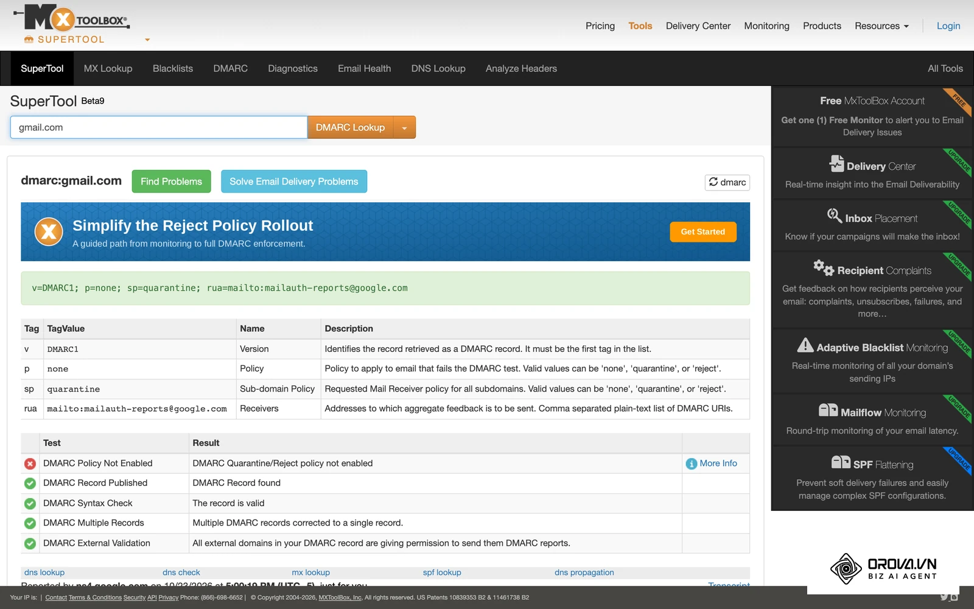Click the Adaptive Blacklist warning triangle icon

coord(805,345)
